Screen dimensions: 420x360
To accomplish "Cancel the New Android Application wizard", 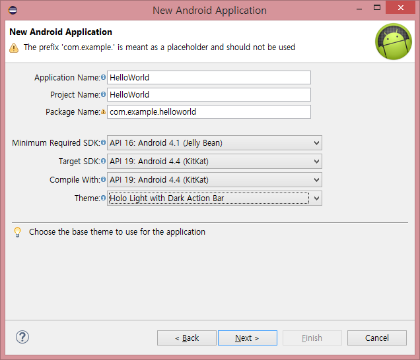I will tap(377, 338).
